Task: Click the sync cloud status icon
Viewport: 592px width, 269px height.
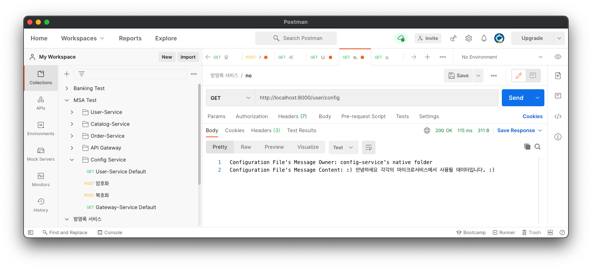Action: click(x=401, y=38)
